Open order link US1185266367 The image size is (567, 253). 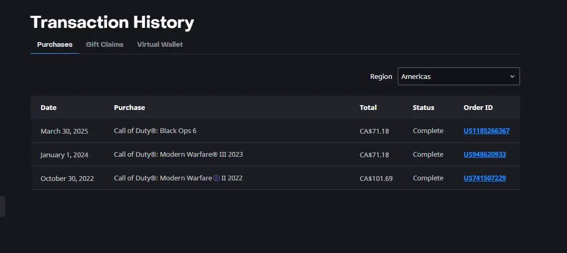(486, 131)
